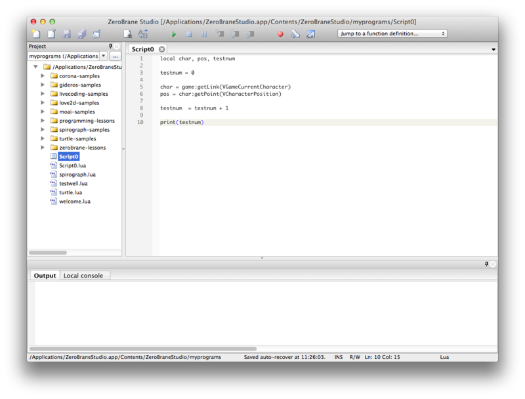This screenshot has width=525, height=399.
Task: Run the current script
Action: pyautogui.click(x=173, y=33)
